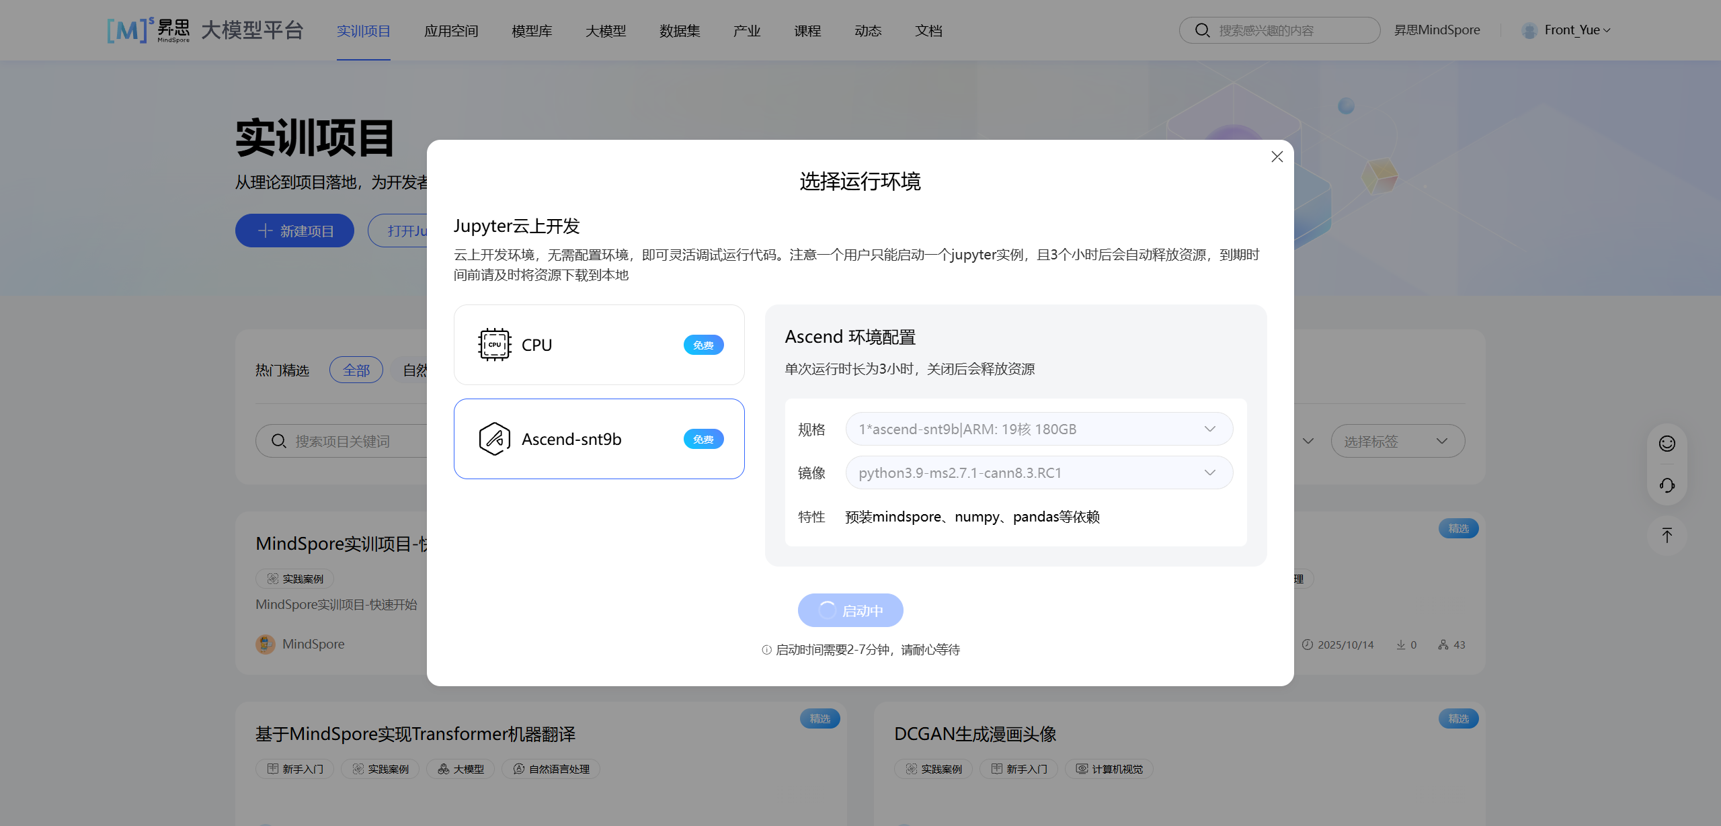The image size is (1721, 826).
Task: Open the 选择标签 tag dropdown
Action: point(1397,442)
